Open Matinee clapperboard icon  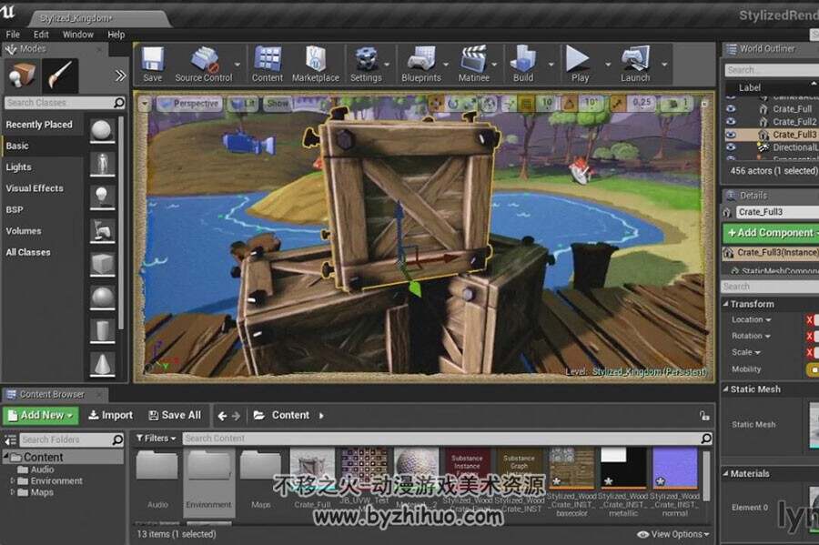[x=474, y=65]
